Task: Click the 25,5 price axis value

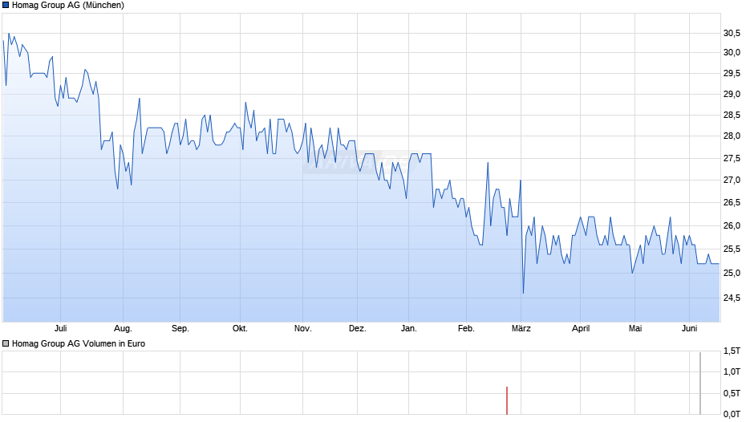Action: pos(732,250)
